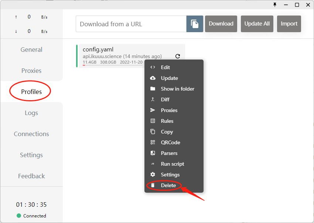Select Delete in the context menu
This screenshot has height=223, width=314.
(x=168, y=185)
